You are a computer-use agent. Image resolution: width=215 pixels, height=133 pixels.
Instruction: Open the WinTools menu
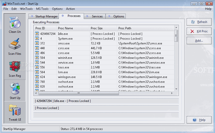(26, 9)
